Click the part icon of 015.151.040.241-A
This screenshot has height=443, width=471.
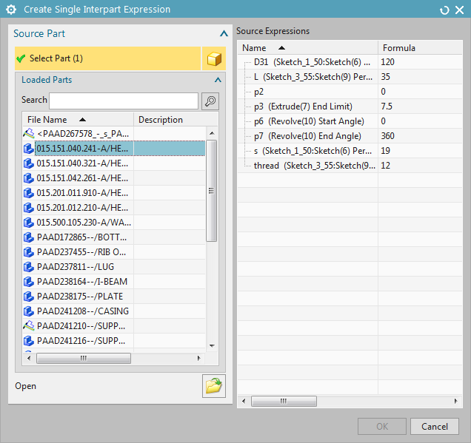[x=29, y=148]
